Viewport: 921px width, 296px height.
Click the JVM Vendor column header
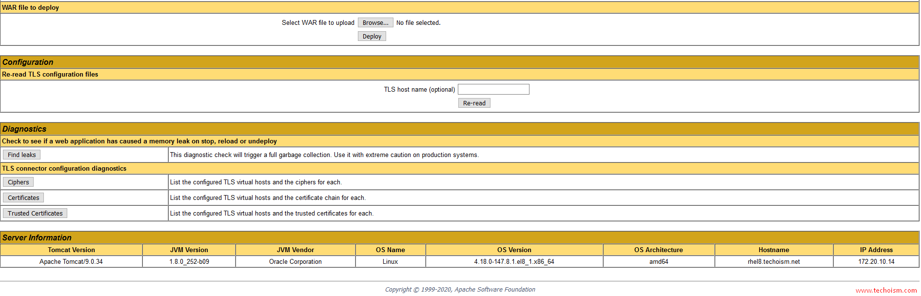coord(295,250)
